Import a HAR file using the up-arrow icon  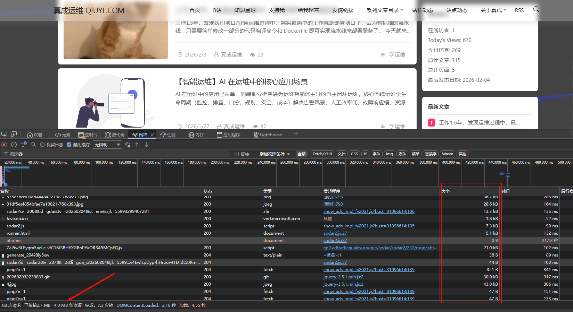[x=137, y=145]
